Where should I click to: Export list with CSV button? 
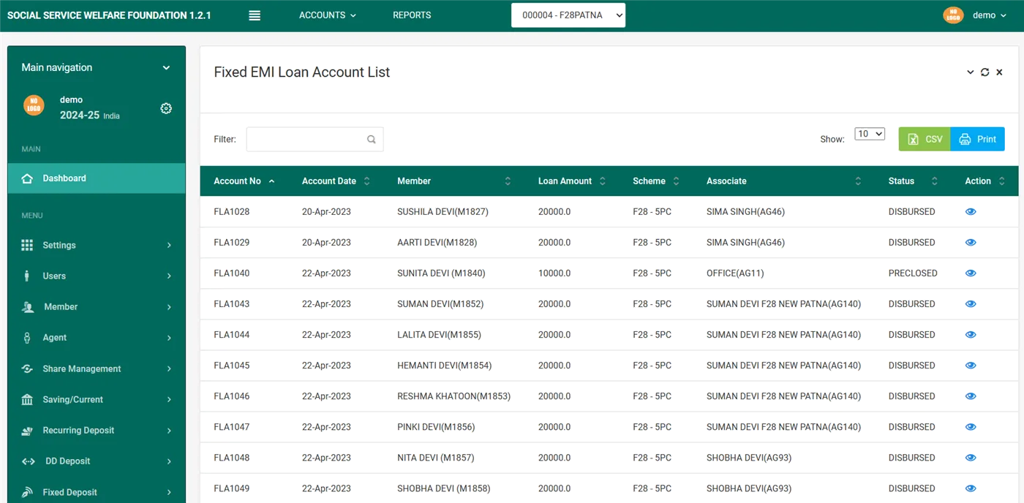click(925, 139)
